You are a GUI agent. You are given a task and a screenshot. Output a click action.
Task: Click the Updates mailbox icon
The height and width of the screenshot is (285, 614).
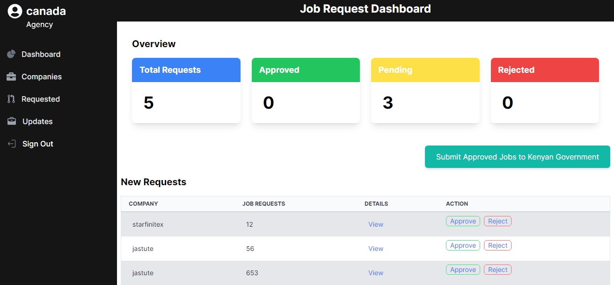tap(11, 121)
